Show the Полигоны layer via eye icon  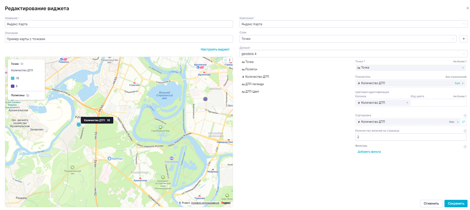[x=28, y=95]
